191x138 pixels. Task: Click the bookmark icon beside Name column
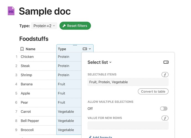(x=22, y=49)
